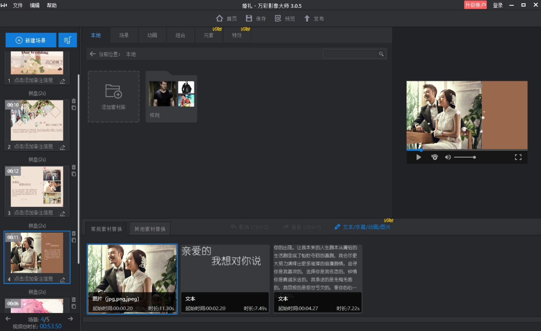The width and height of the screenshot is (541, 331).
Task: Click the magnifier search icon
Action: (x=381, y=54)
